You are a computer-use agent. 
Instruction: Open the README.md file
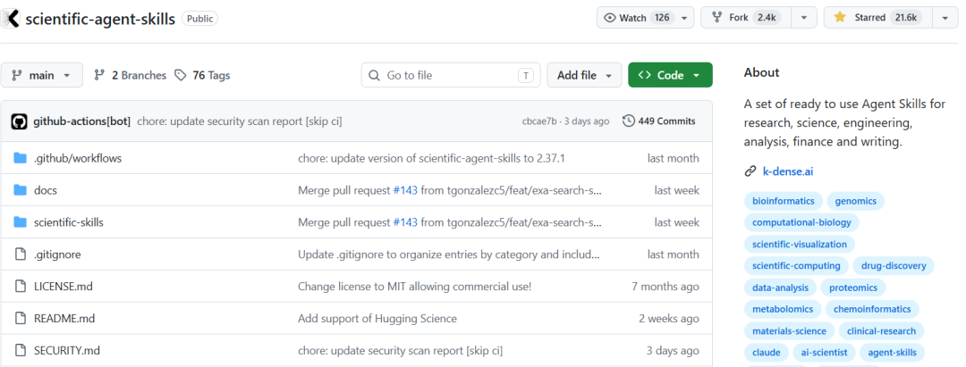coord(64,319)
